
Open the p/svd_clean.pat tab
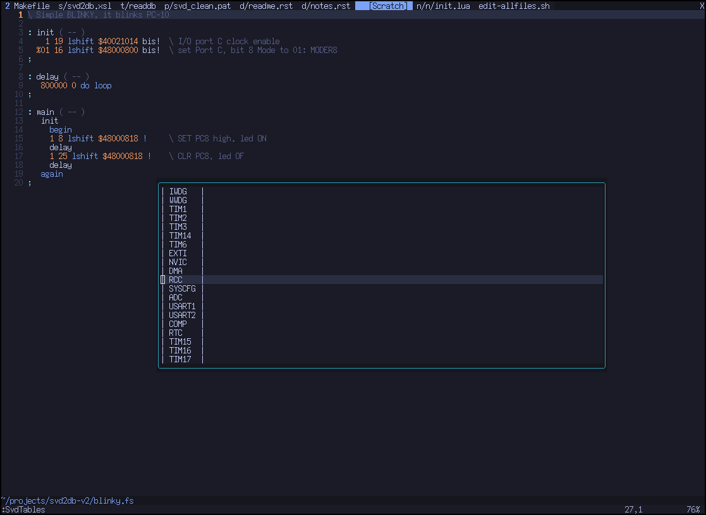[x=197, y=6]
